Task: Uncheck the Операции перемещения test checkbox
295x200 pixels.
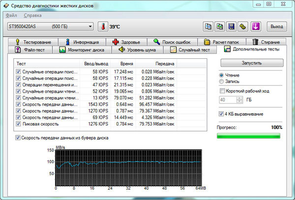Action: click(x=18, y=85)
